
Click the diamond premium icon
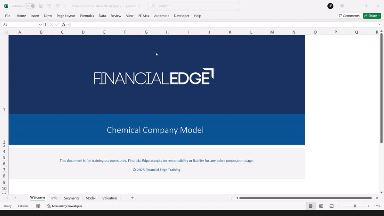click(342, 6)
